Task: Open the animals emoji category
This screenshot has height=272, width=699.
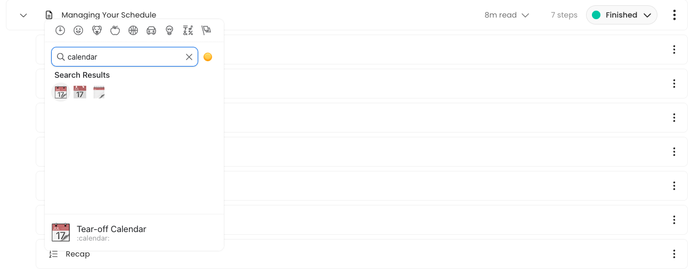Action: [96, 31]
